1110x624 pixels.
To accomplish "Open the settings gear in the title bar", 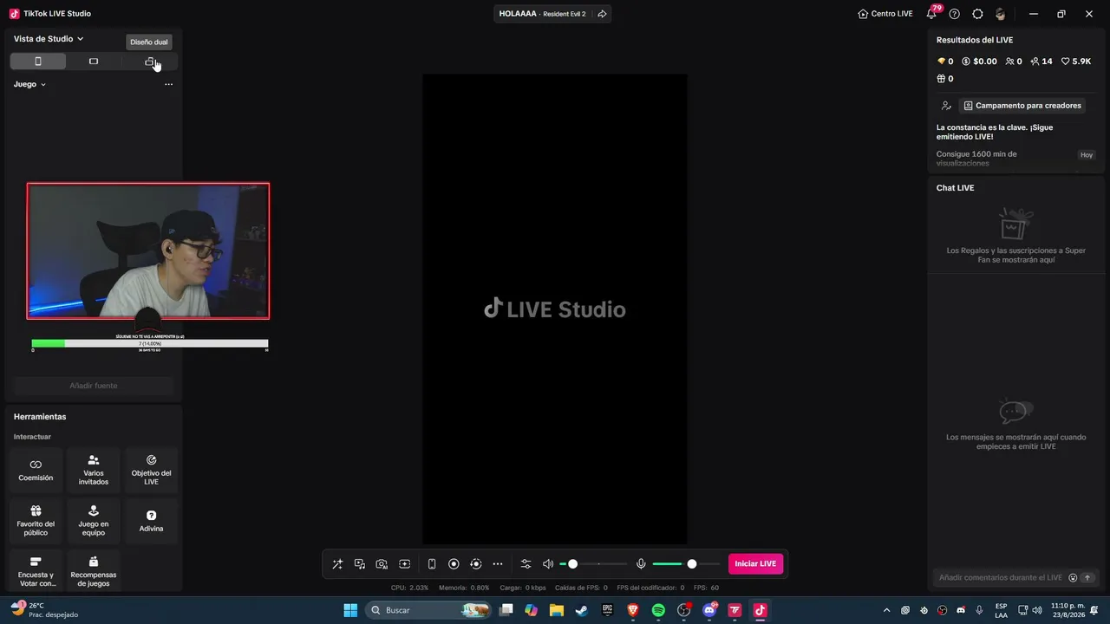I will [977, 14].
